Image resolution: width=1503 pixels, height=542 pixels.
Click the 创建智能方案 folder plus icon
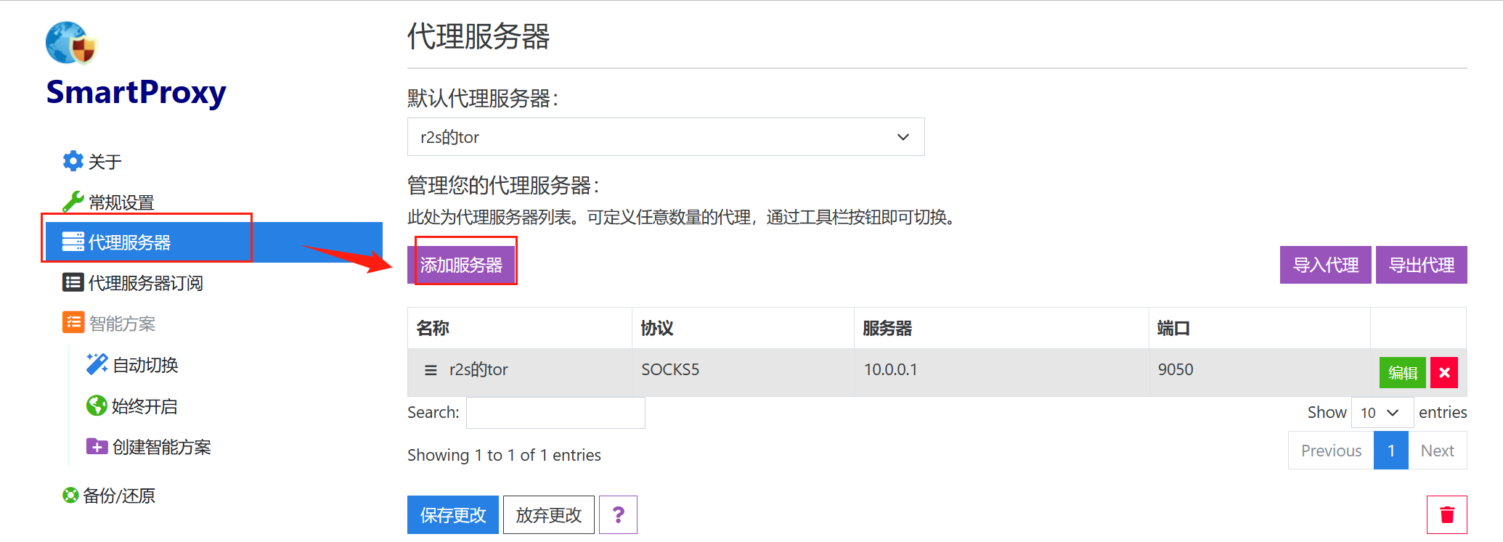point(97,446)
